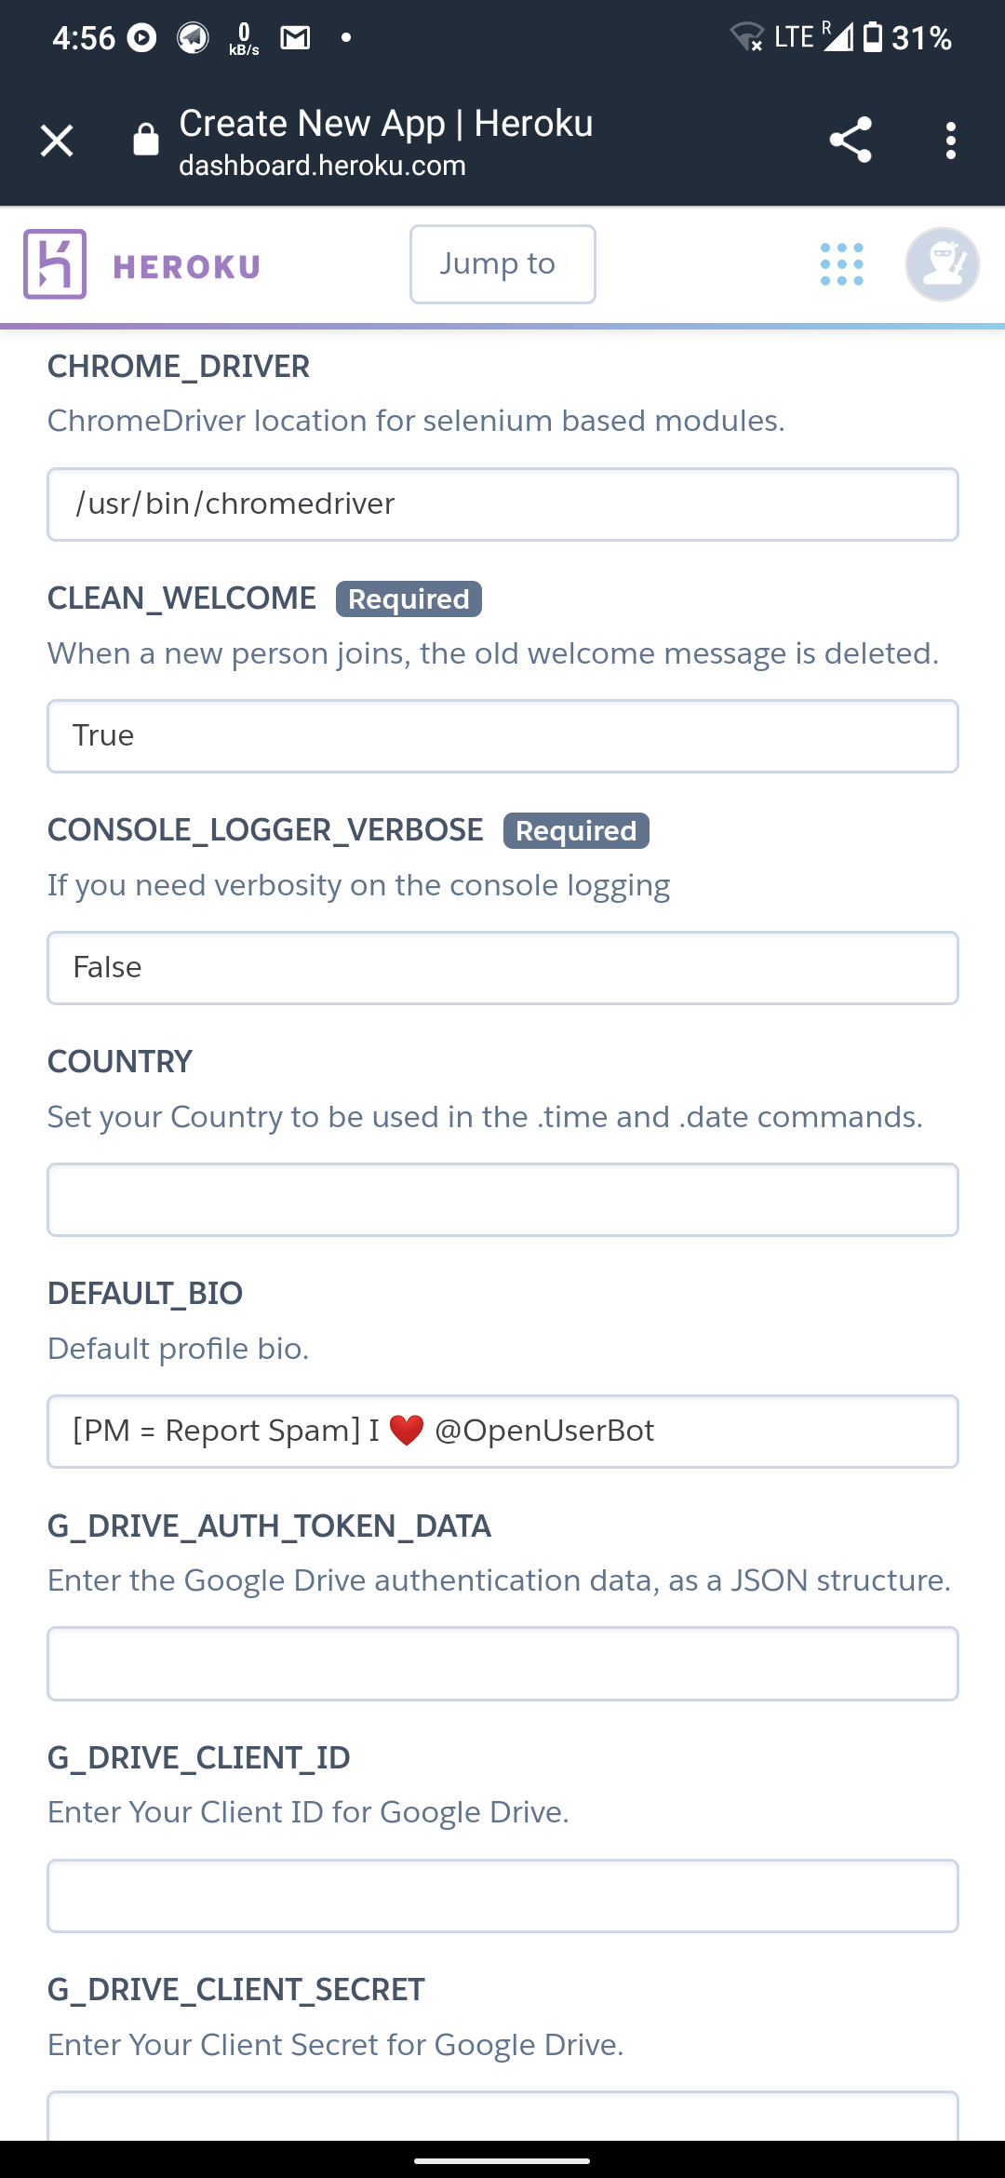Tap the share icon
The height and width of the screenshot is (2178, 1005).
click(851, 141)
